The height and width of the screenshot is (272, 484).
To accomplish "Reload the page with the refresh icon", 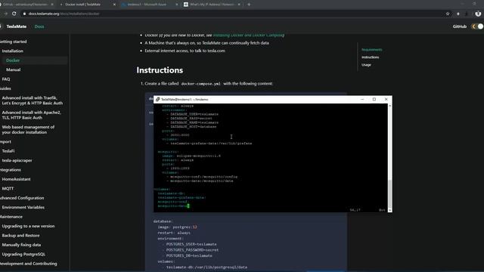I will [x=14, y=14].
